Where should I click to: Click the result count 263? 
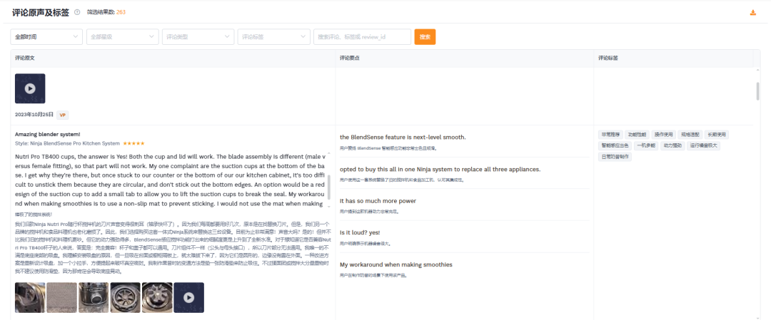(121, 12)
